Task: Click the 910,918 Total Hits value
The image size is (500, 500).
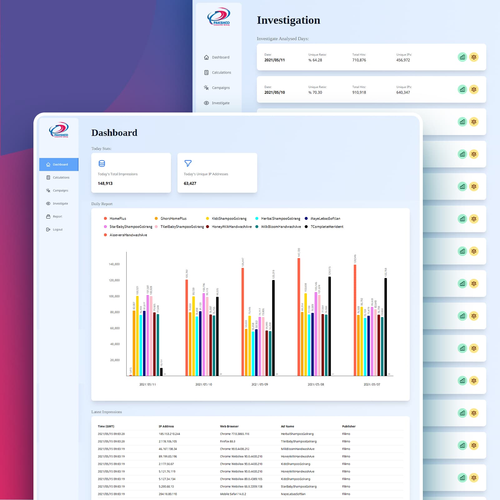Action: pos(359,92)
